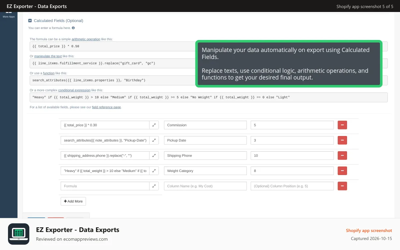Expand the Pickup Date formula editor
The image size is (400, 250).
[154, 140]
